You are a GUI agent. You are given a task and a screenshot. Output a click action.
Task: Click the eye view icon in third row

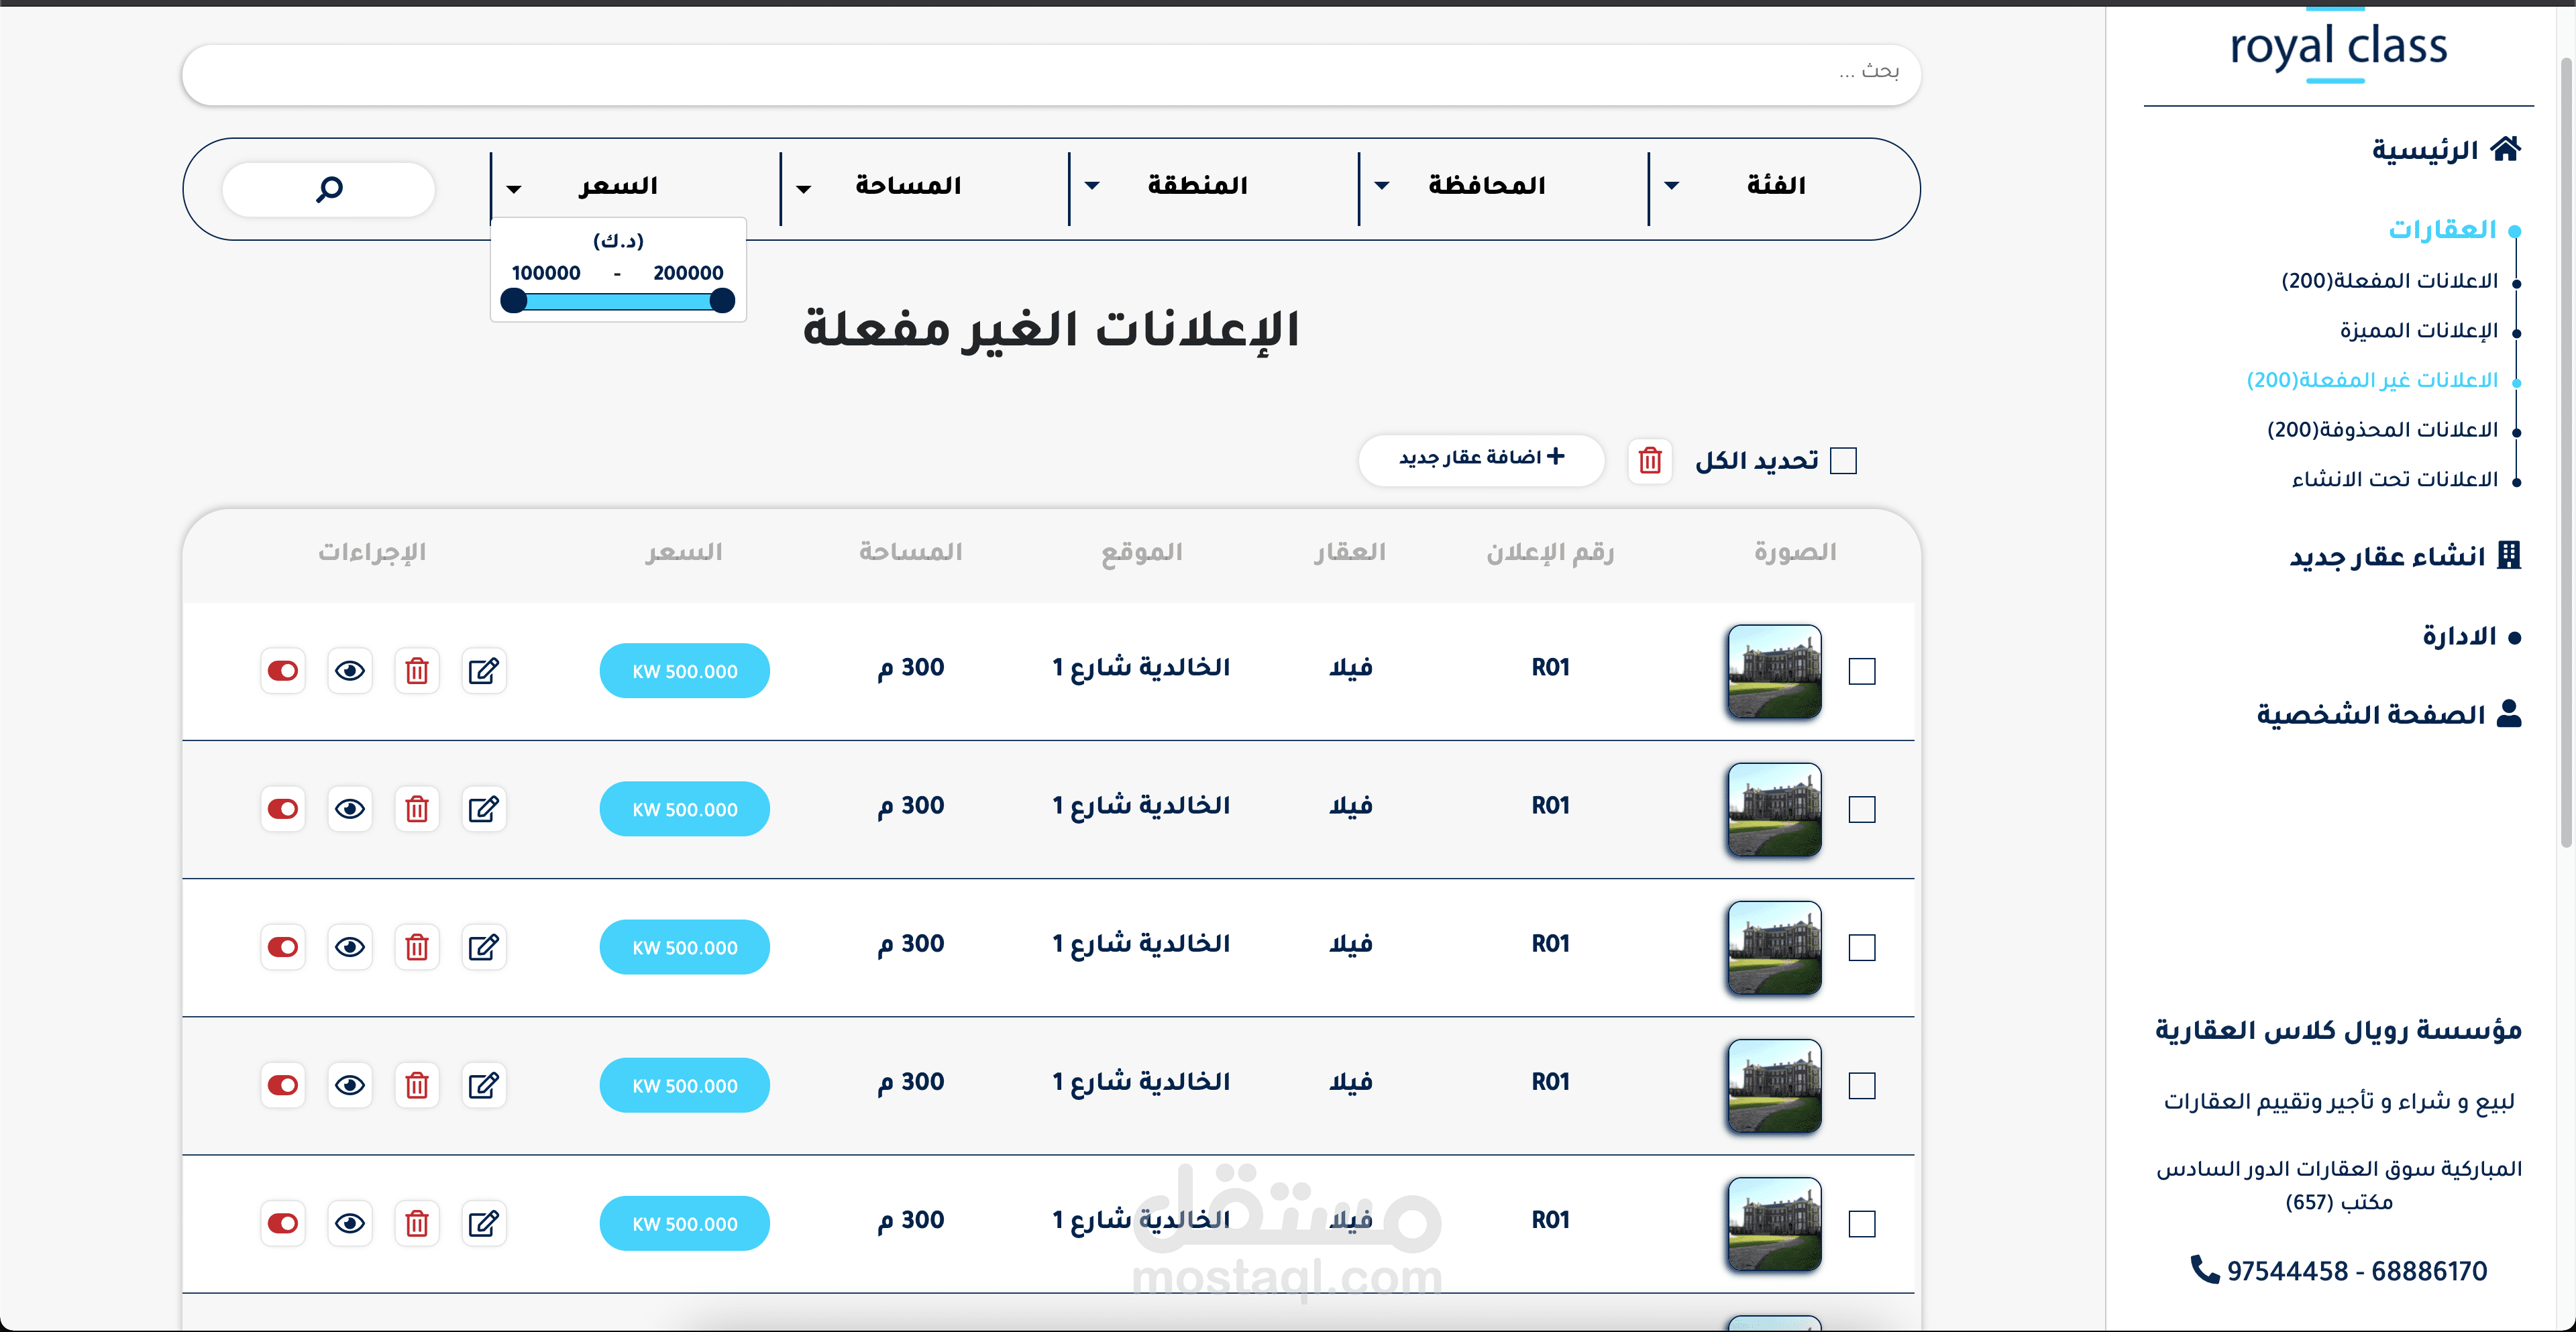click(x=350, y=947)
